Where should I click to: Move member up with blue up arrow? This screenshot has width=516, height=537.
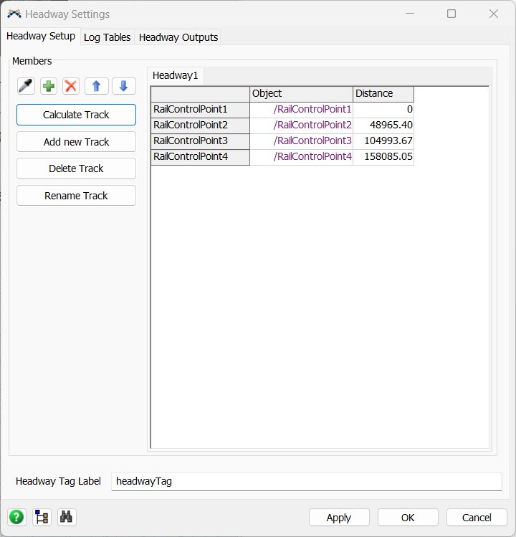pos(97,86)
